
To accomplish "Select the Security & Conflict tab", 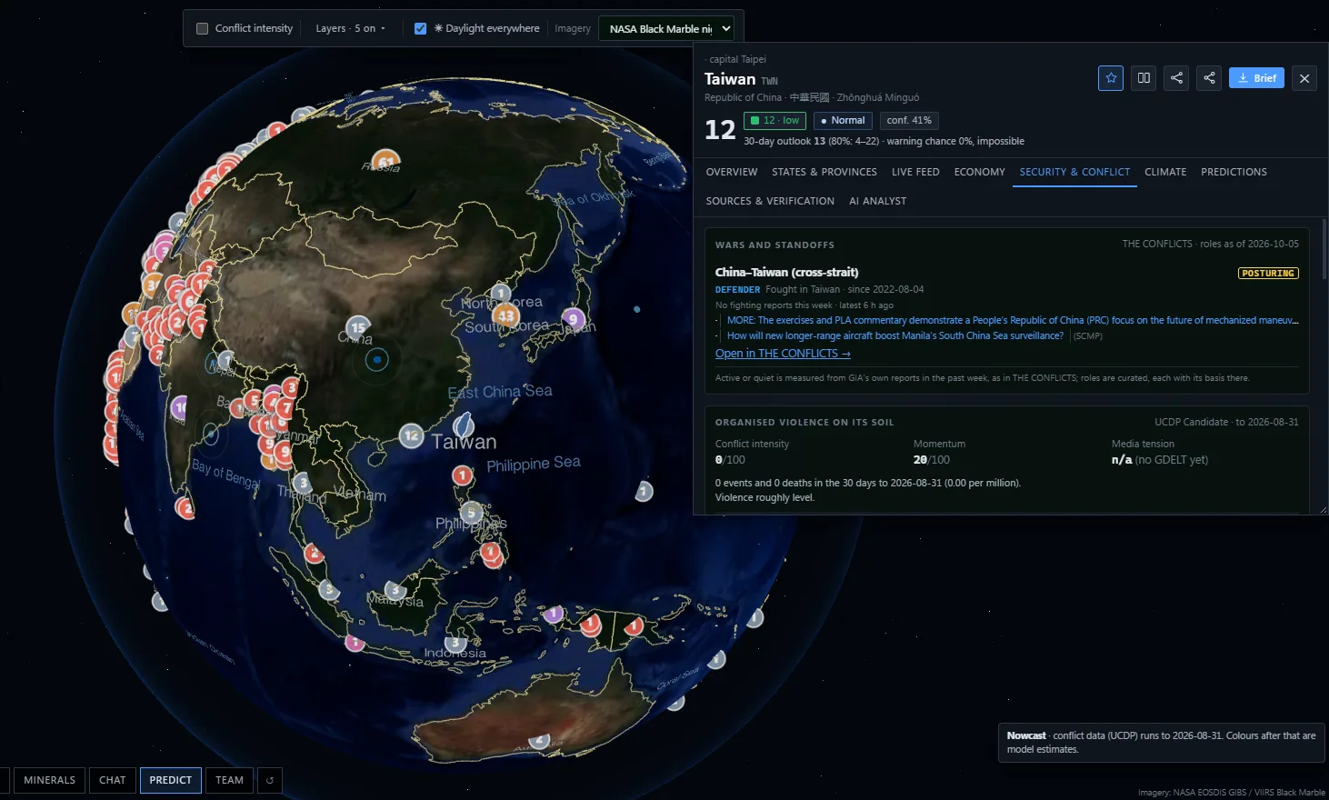I will (x=1074, y=172).
